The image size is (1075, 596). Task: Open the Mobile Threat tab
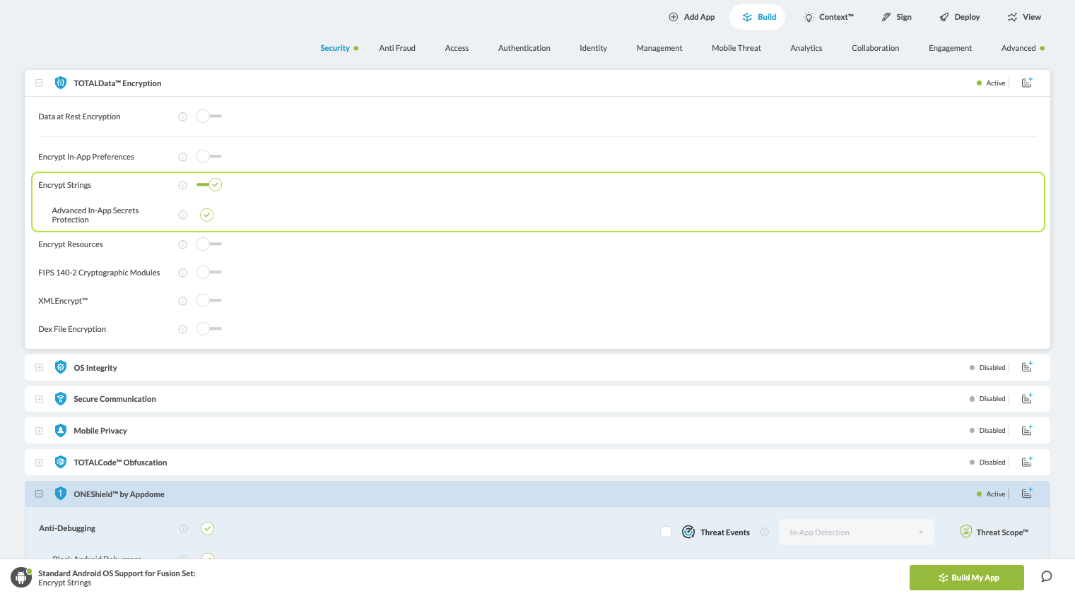pyautogui.click(x=736, y=48)
